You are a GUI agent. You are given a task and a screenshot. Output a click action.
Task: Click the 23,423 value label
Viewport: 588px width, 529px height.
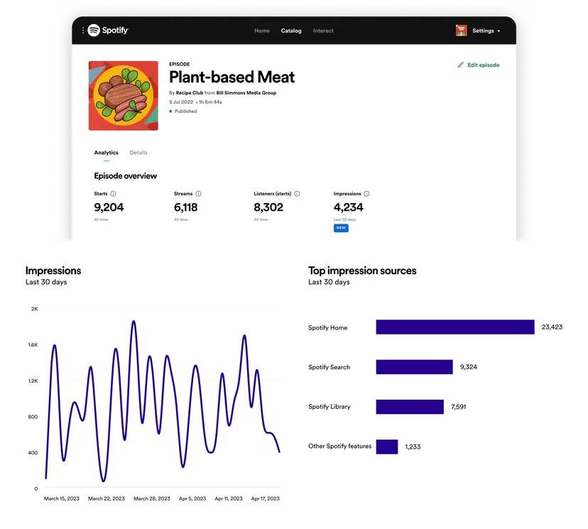point(552,327)
